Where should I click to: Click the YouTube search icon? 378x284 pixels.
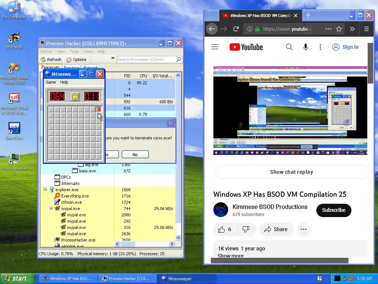(289, 47)
